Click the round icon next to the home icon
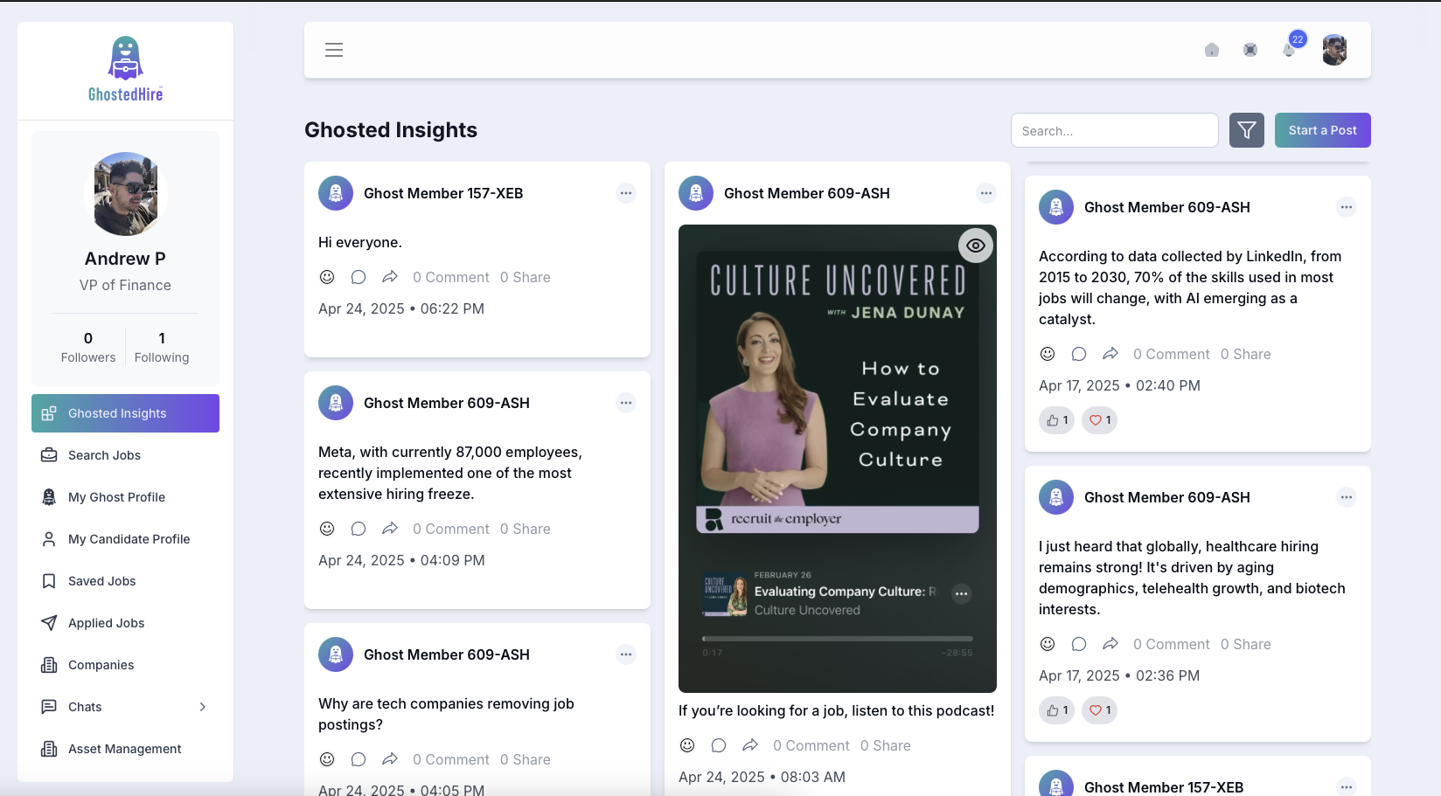Viewport: 1441px width, 796px height. pyautogui.click(x=1250, y=50)
